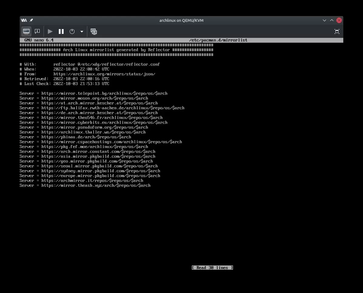Screen dimensions: 363x293
Task: Click the Shut Down power icon
Action: coord(72,31)
